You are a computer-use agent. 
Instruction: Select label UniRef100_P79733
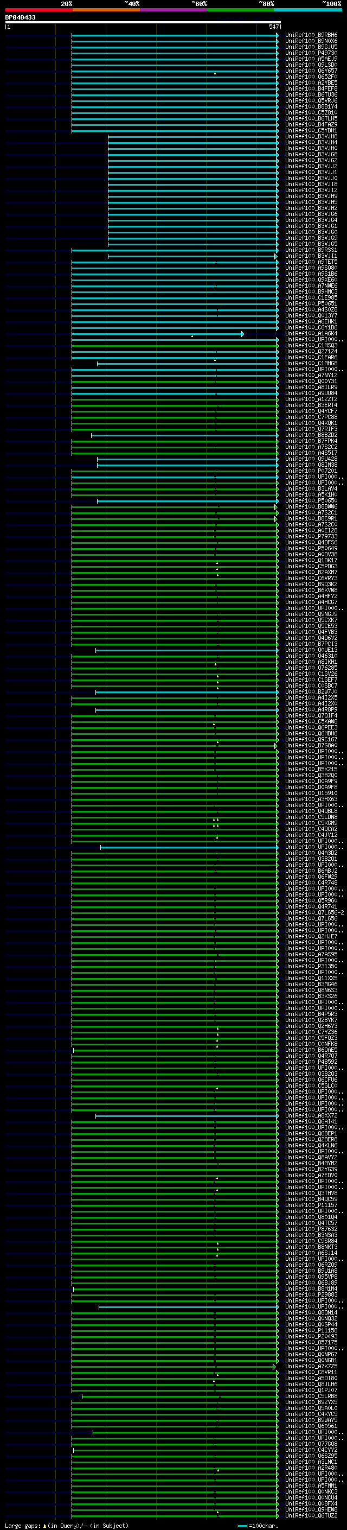(x=311, y=536)
